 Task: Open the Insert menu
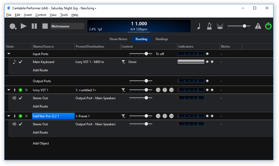(x=28, y=15)
